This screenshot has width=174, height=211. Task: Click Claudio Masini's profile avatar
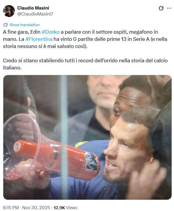tap(9, 11)
